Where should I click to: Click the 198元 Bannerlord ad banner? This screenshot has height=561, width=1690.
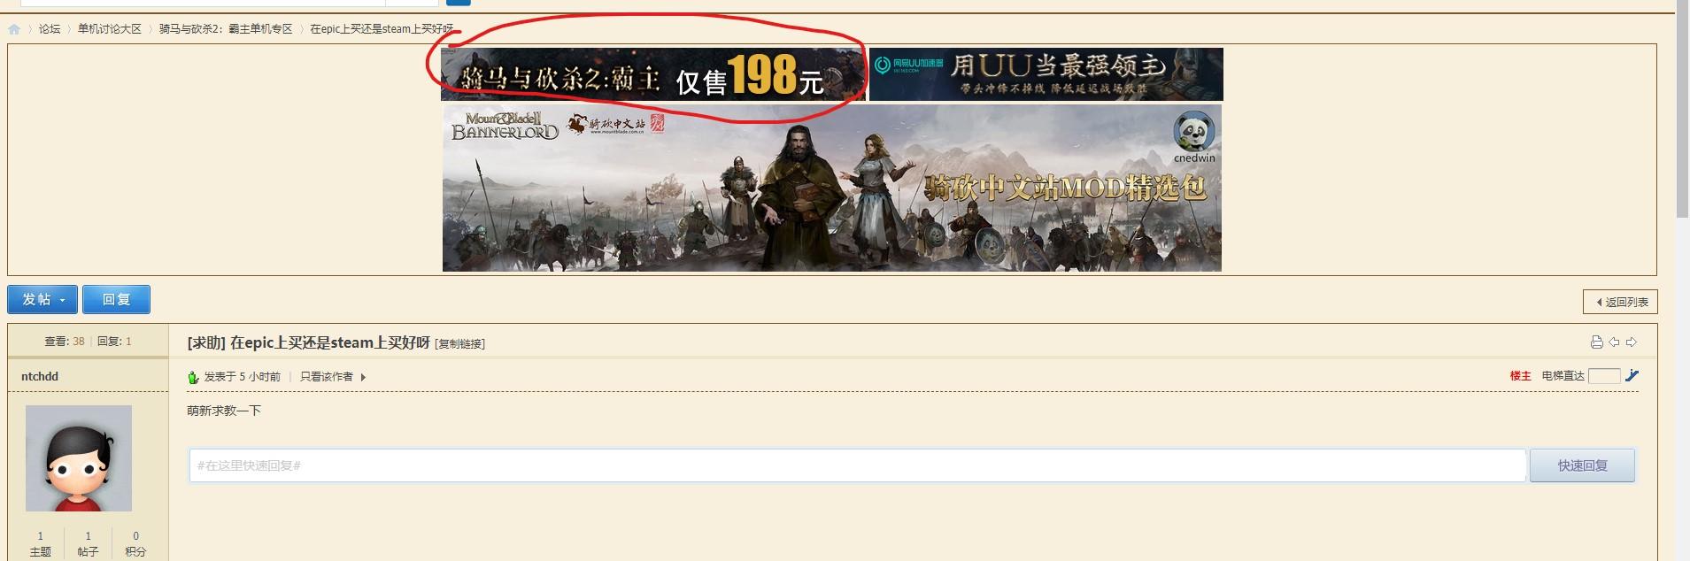coord(653,74)
